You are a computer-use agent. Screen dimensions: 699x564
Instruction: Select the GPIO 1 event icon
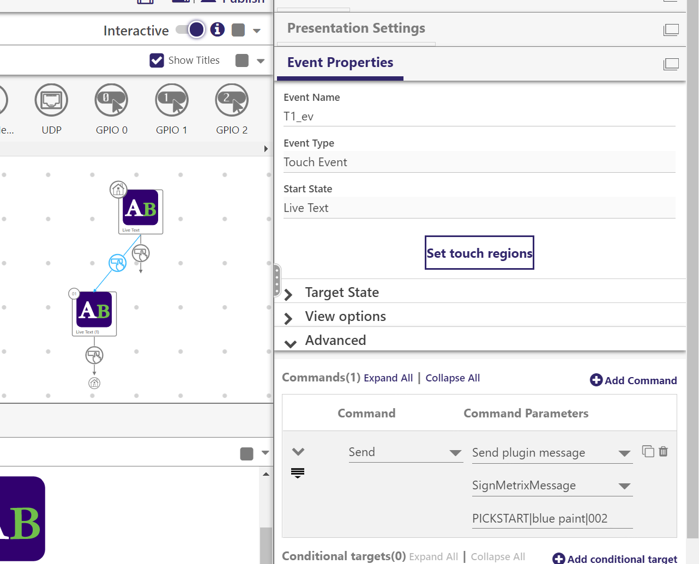pyautogui.click(x=172, y=100)
